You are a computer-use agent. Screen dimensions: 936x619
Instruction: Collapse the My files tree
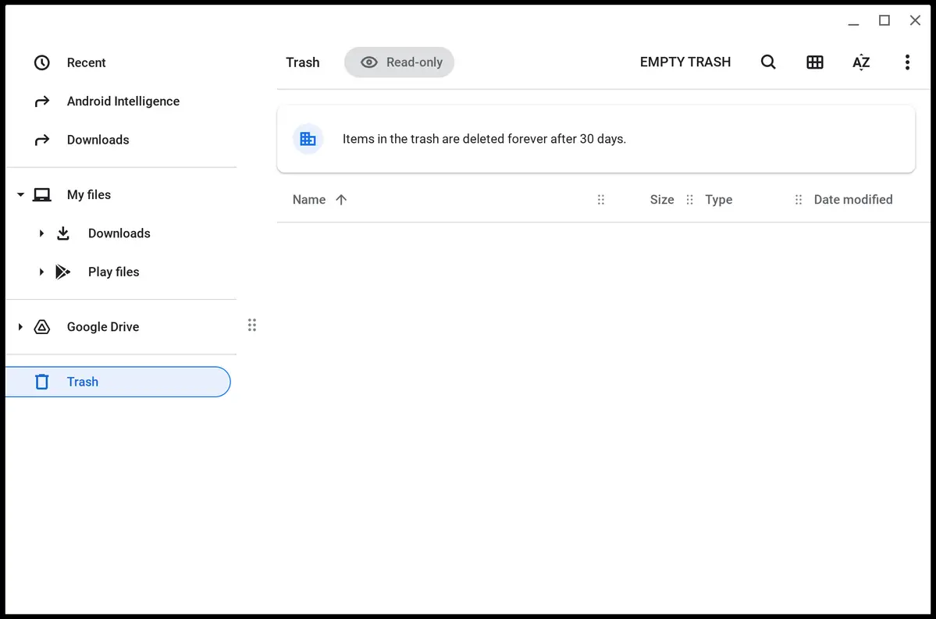(20, 194)
